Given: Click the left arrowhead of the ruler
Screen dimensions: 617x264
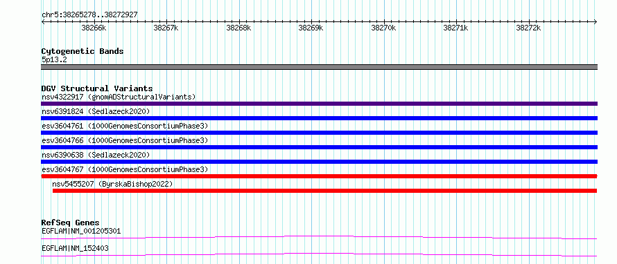Looking at the screenshot, I should pyautogui.click(x=43, y=21).
